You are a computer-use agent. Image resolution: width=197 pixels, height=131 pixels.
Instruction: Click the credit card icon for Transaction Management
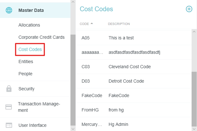[9, 107]
